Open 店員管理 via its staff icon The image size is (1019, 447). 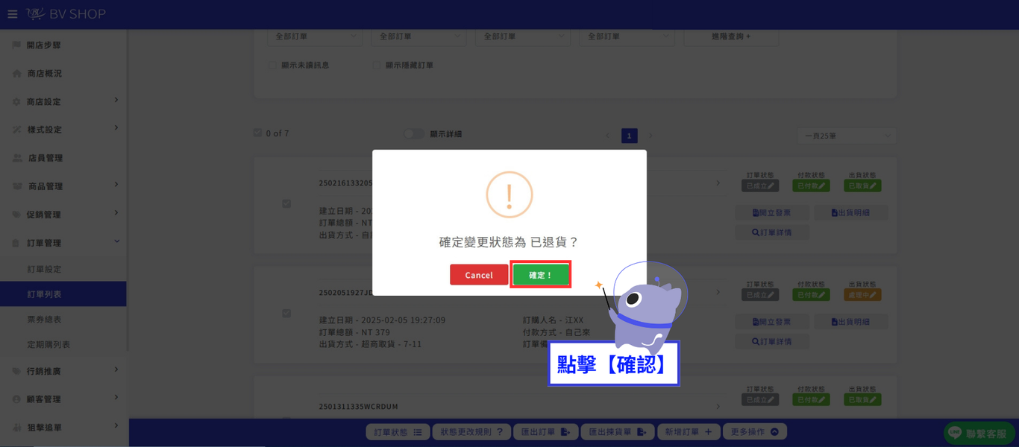tap(16, 158)
